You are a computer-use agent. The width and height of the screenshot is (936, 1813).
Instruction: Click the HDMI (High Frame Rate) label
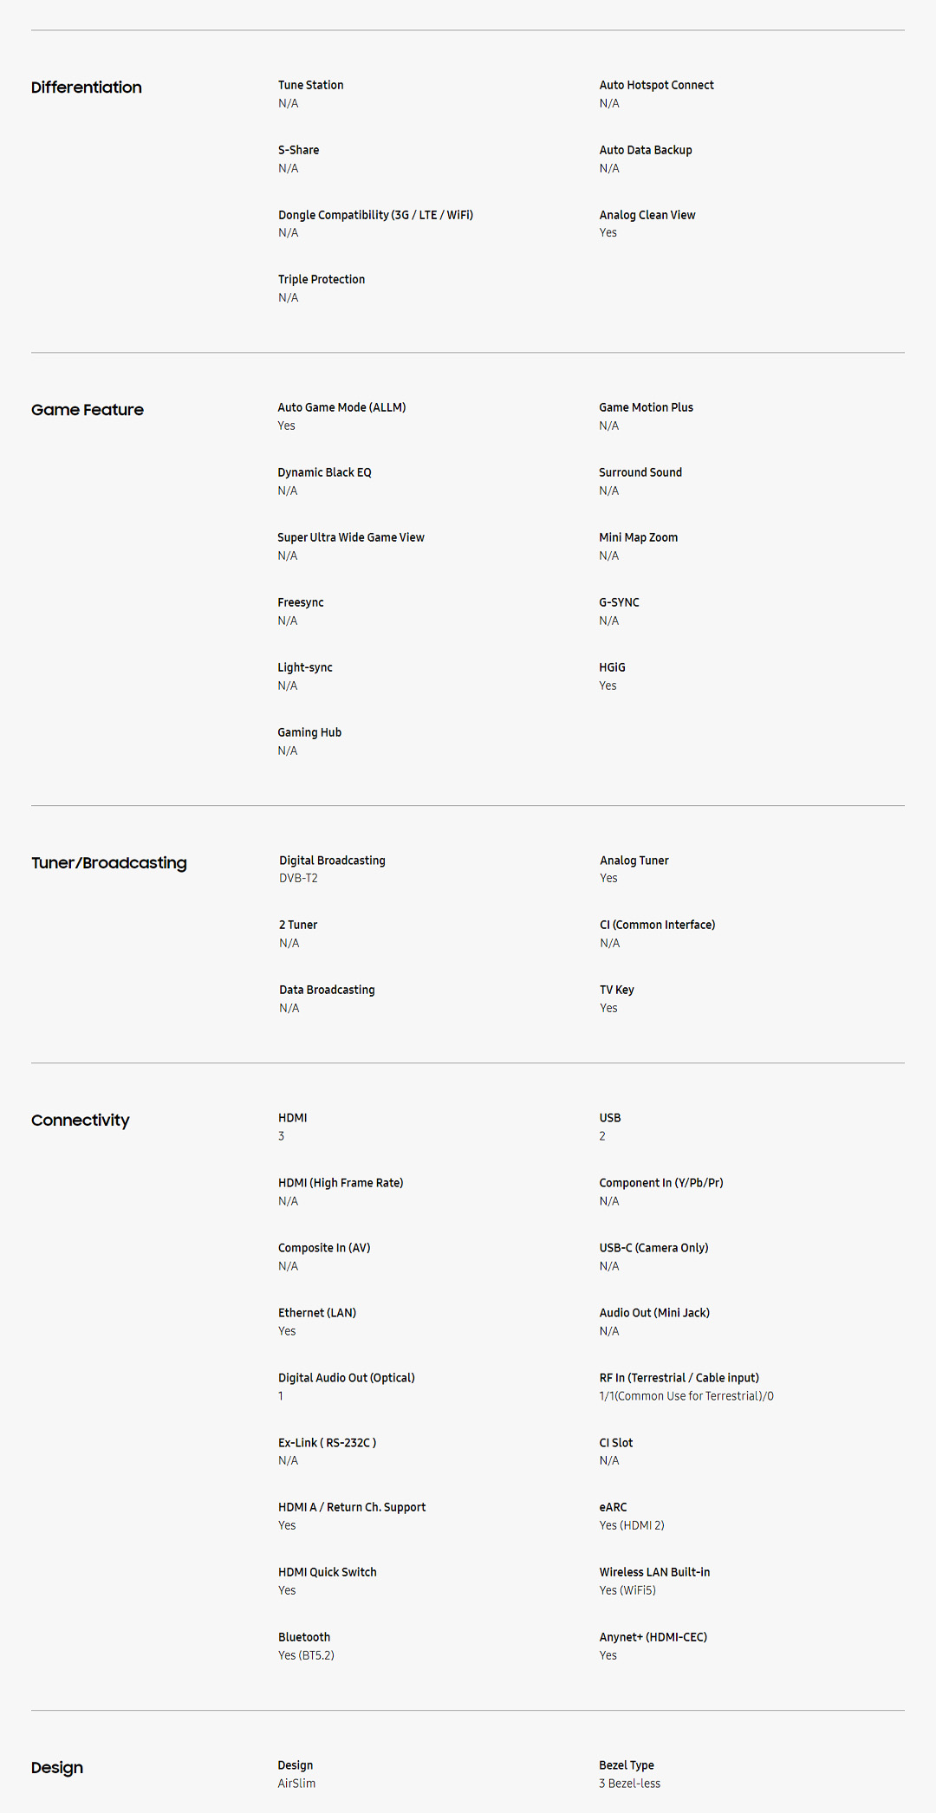(341, 1183)
